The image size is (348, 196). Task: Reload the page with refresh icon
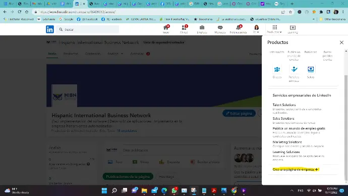click(x=20, y=12)
